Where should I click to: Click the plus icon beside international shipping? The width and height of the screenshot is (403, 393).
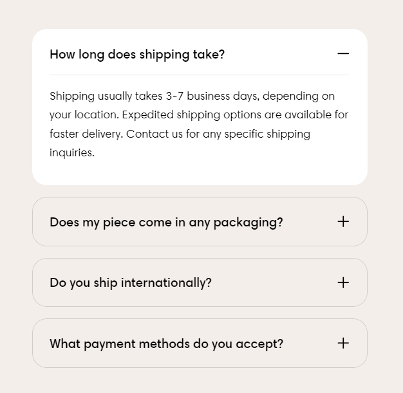[343, 282]
